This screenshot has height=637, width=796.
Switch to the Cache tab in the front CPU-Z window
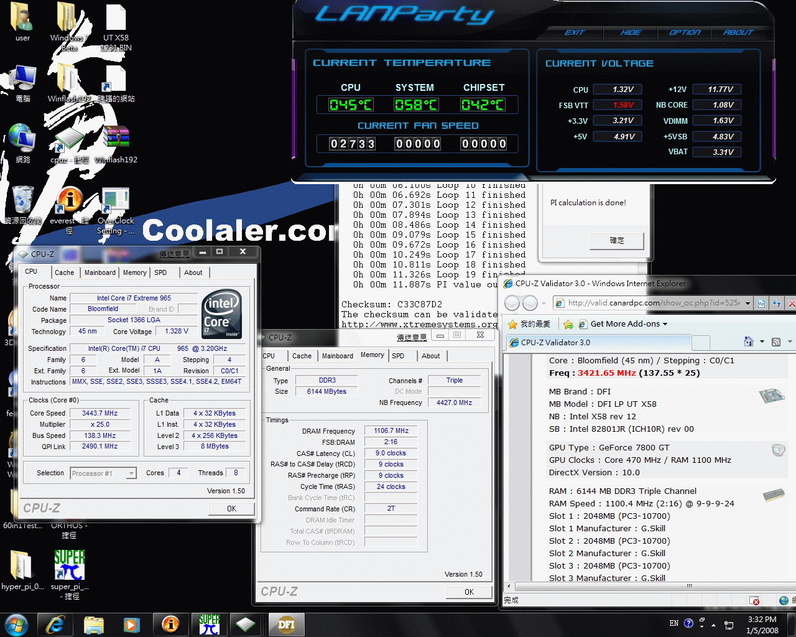tap(64, 272)
